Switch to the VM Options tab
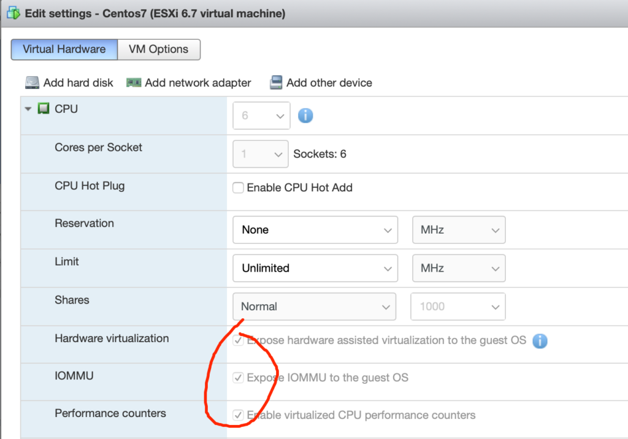This screenshot has width=628, height=439. (159, 49)
